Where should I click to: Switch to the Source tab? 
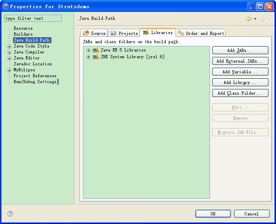[94, 33]
